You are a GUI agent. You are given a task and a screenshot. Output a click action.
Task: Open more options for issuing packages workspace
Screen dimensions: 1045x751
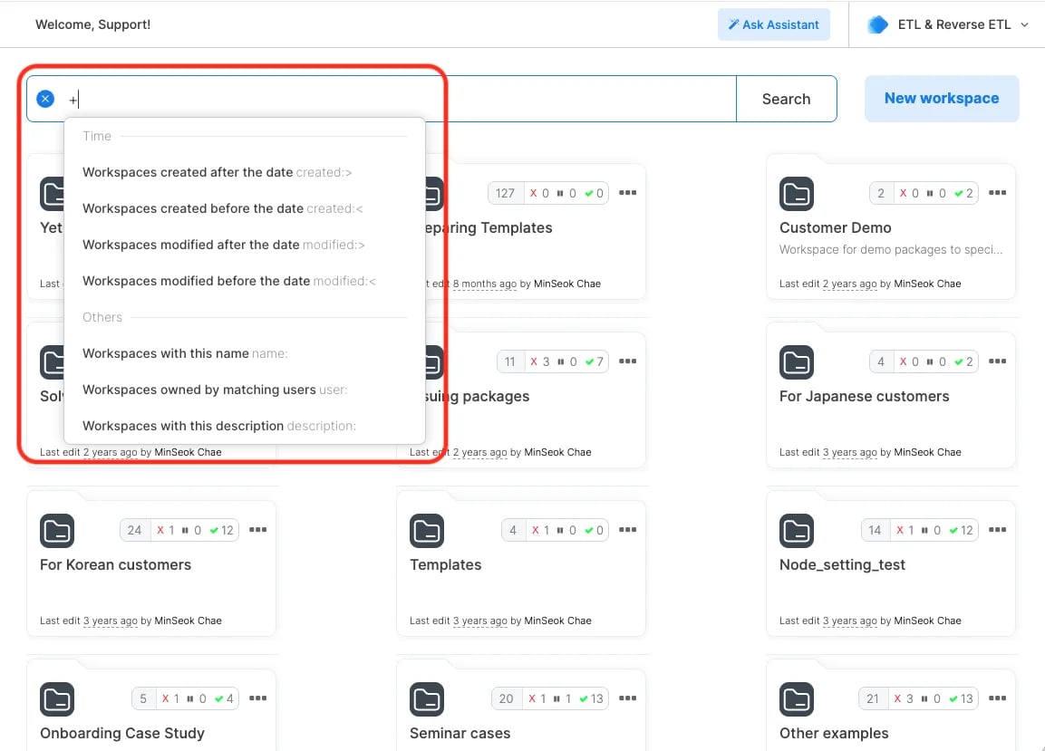point(627,361)
